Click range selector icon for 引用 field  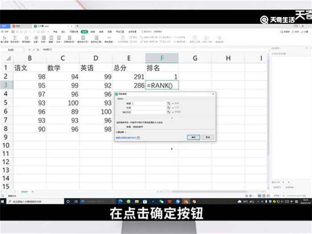[168, 108]
